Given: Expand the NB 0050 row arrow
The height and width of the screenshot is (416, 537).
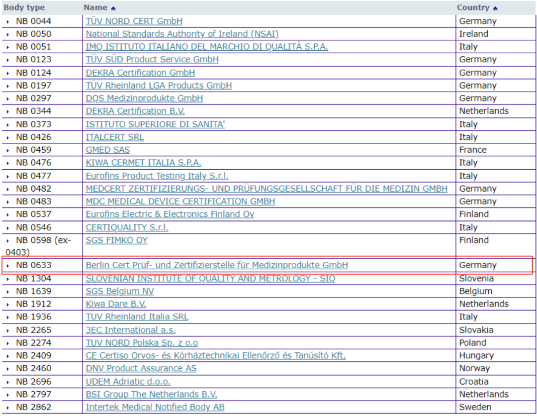Looking at the screenshot, I should (7, 34).
